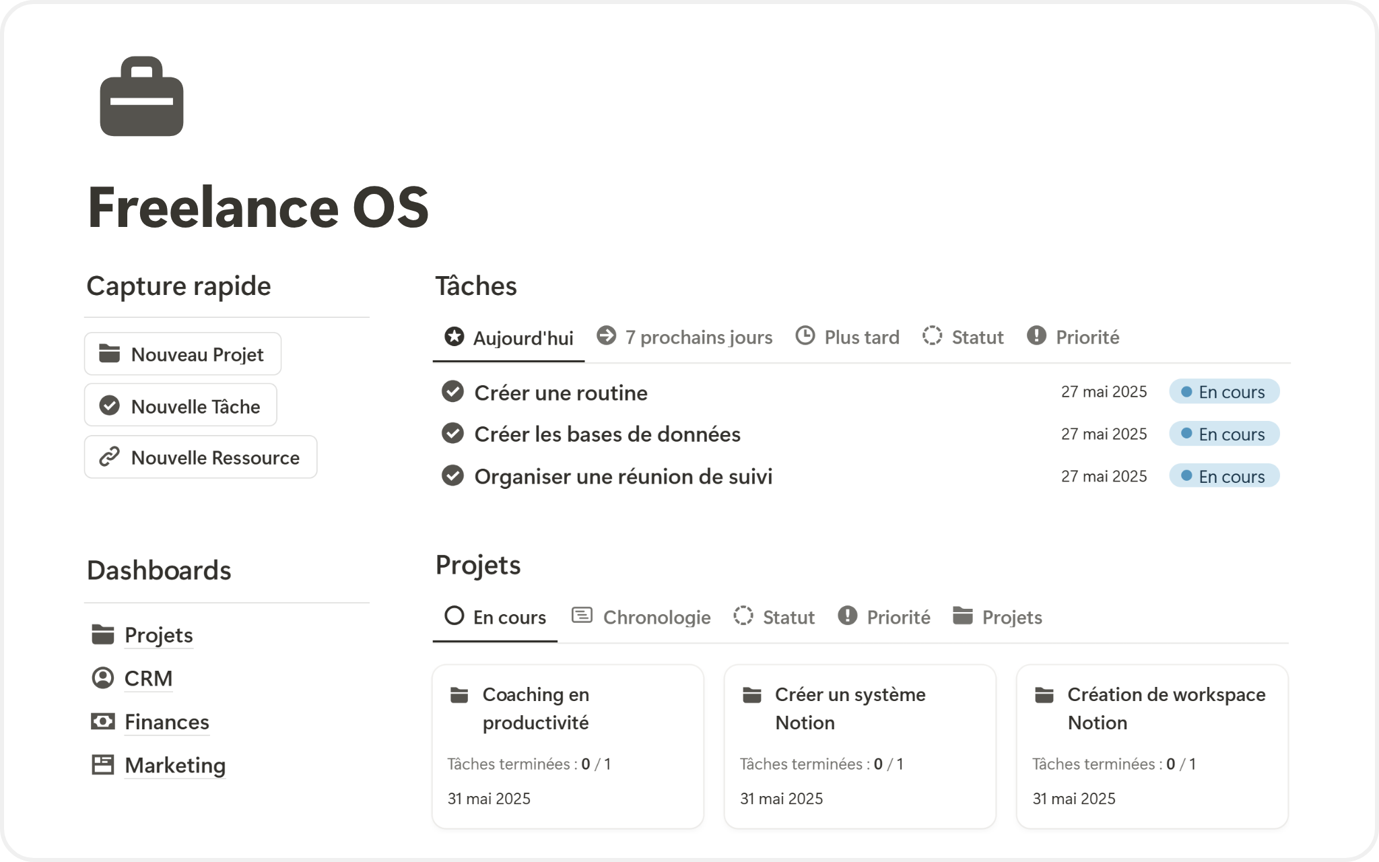The width and height of the screenshot is (1379, 862).
Task: Open En cours status of Créer une routine
Action: pos(1223,392)
